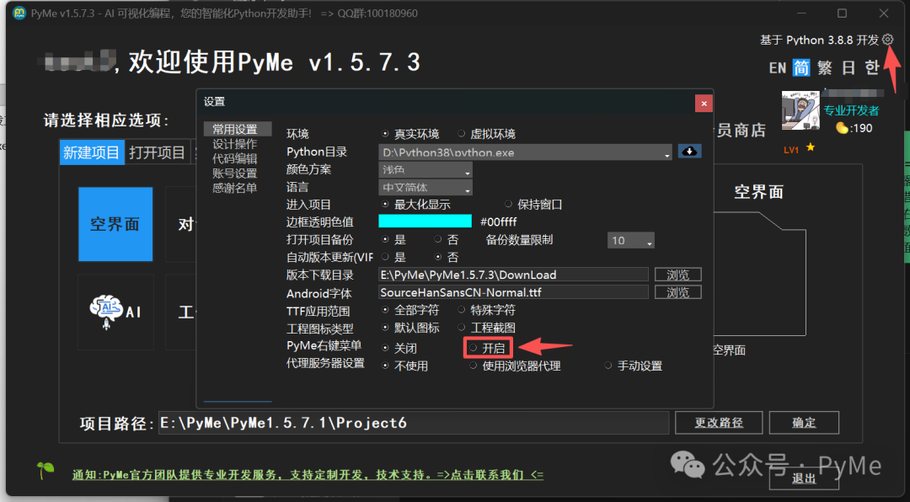This screenshot has height=502, width=910.
Task: Click the gold coin balance icon
Action: click(x=842, y=128)
